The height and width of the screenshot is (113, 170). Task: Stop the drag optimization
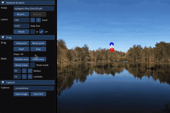tap(38, 49)
